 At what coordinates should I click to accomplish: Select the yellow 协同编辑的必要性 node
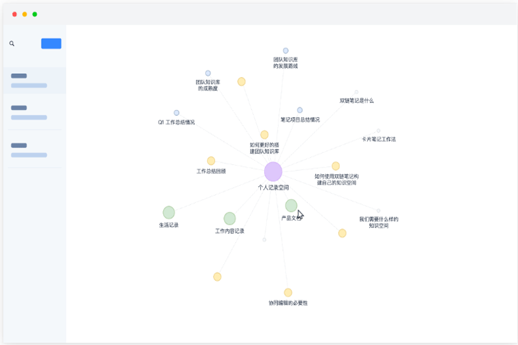[x=288, y=293]
